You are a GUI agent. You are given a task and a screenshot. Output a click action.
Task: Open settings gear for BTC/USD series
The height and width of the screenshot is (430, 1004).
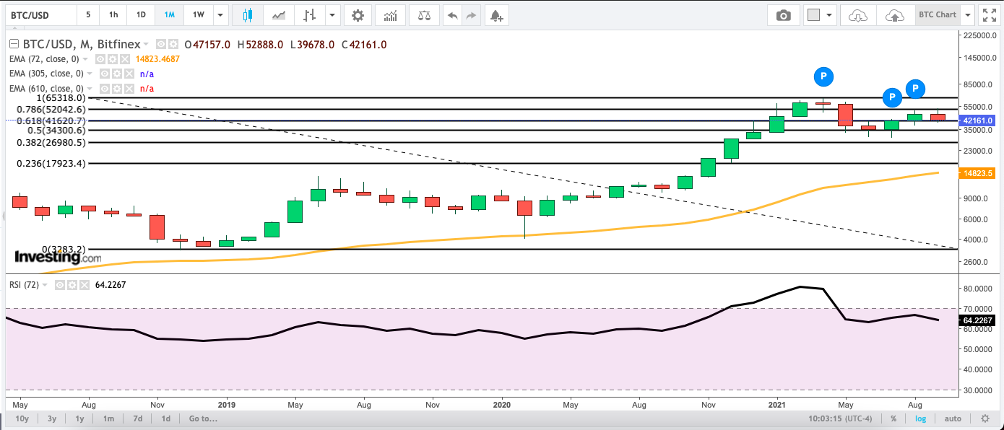point(172,45)
